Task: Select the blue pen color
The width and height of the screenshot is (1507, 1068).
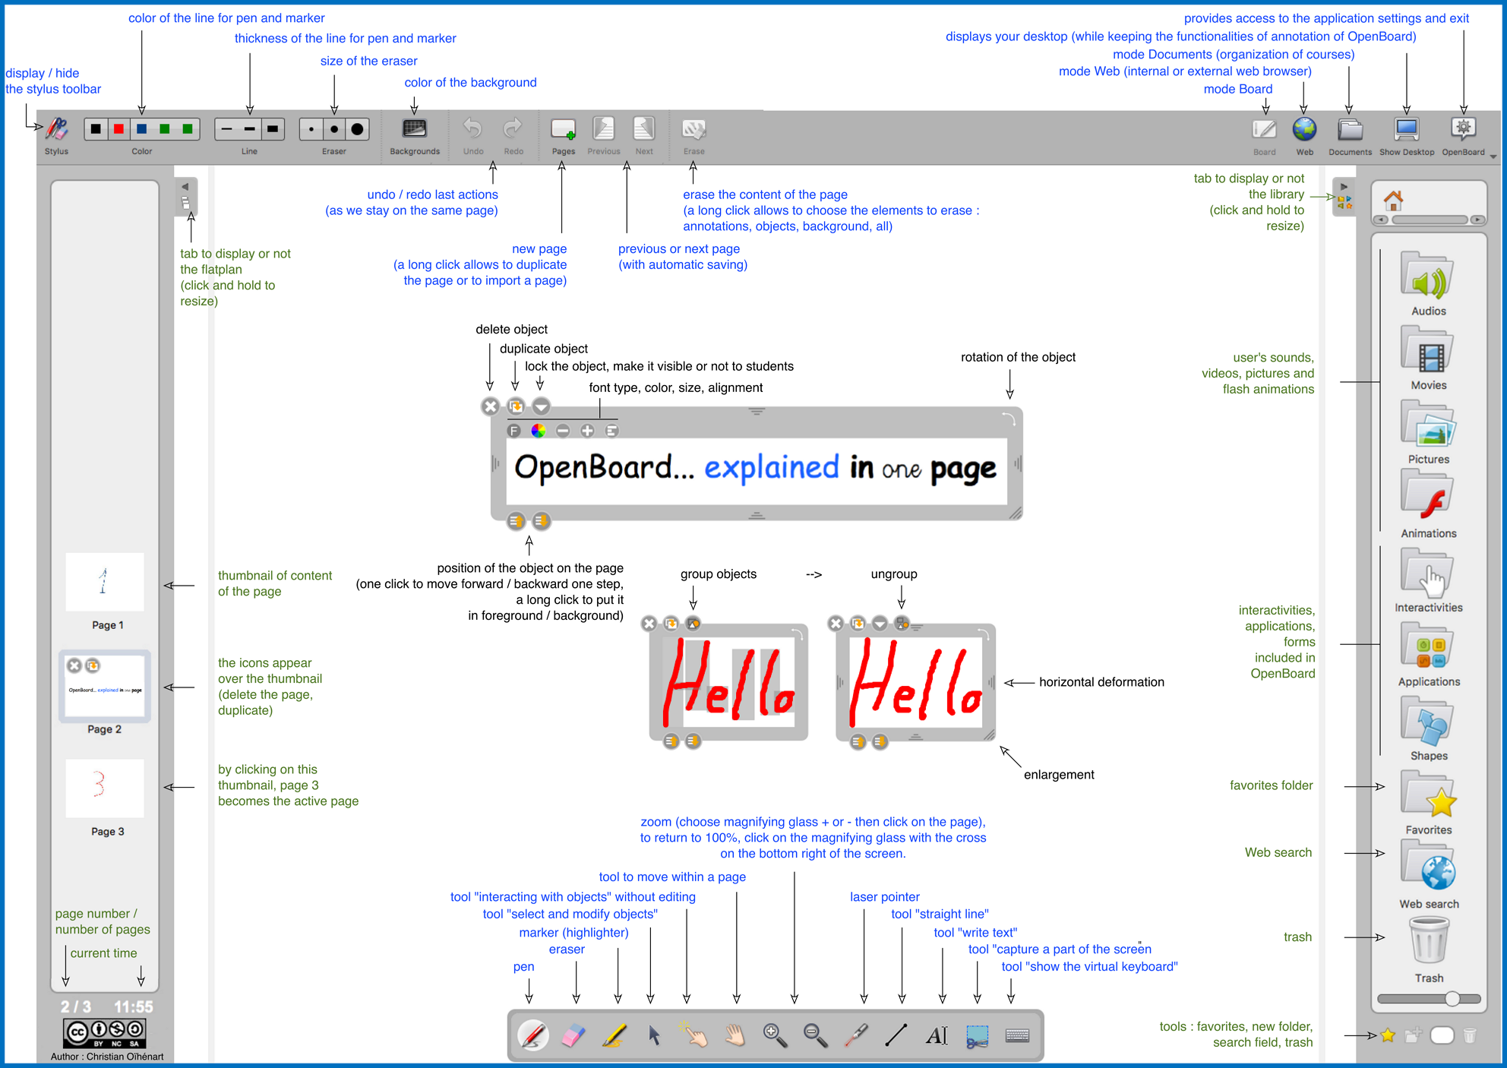Action: click(141, 129)
